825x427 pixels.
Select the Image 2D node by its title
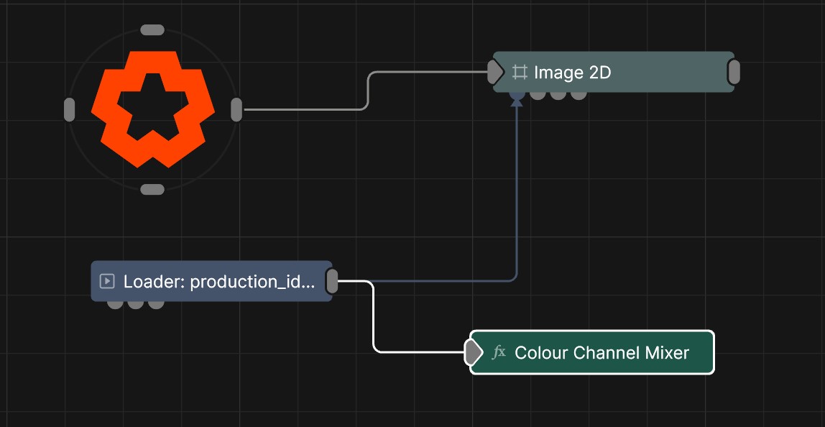[x=572, y=72]
